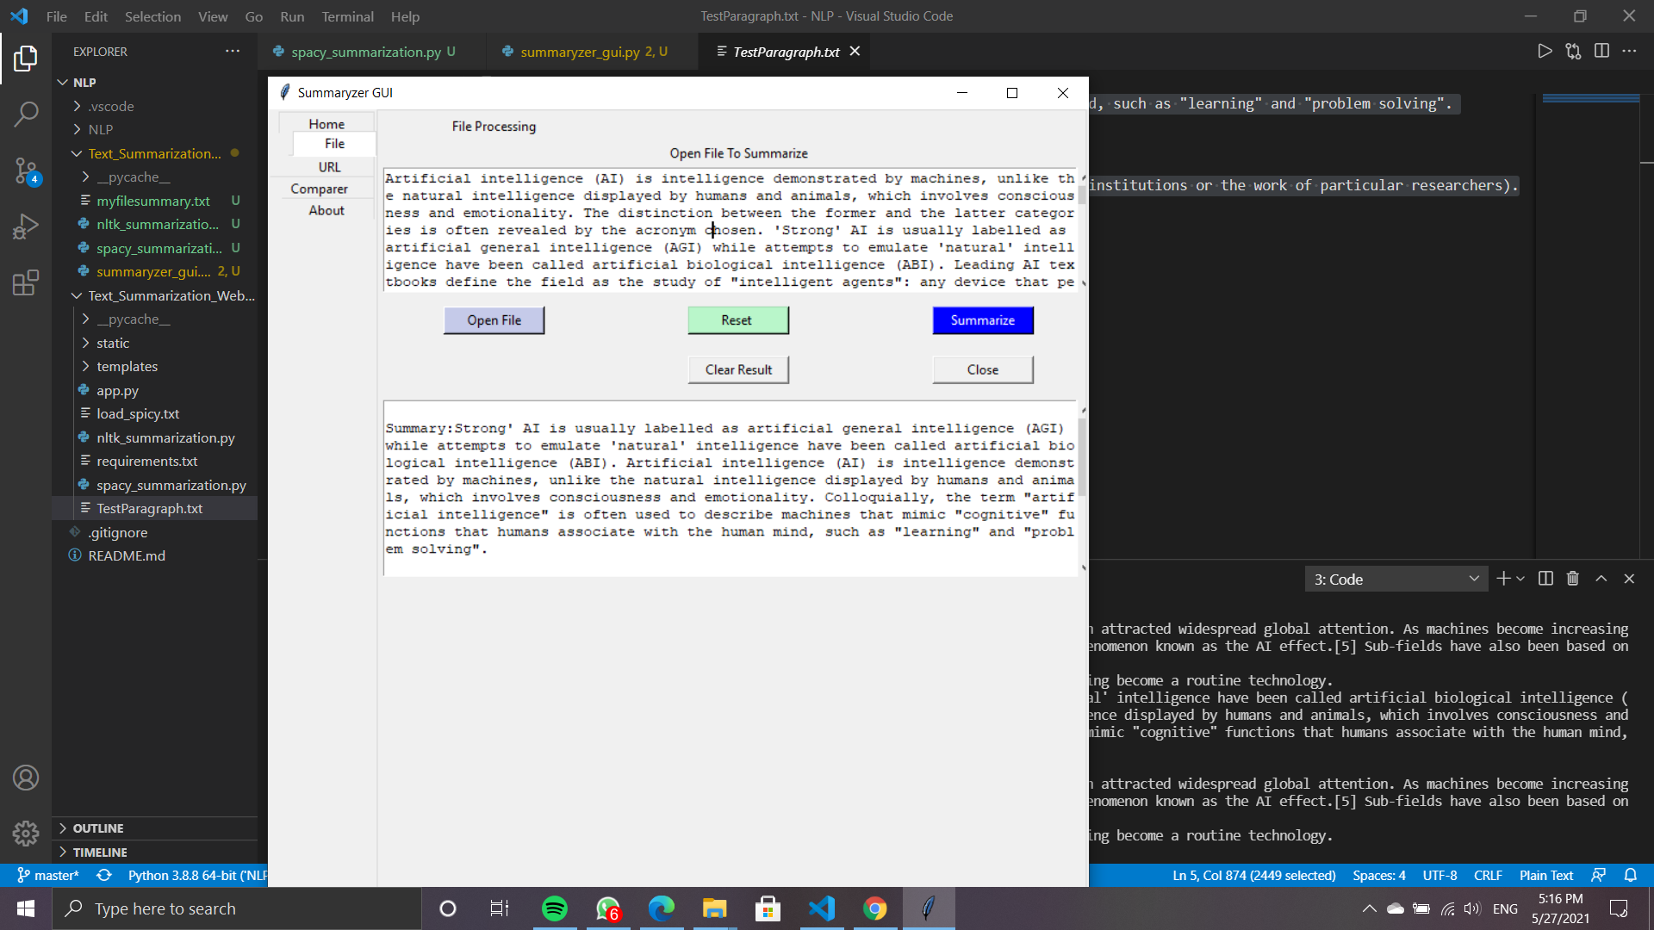
Task: Click the Clear Result button
Action: pos(738,369)
